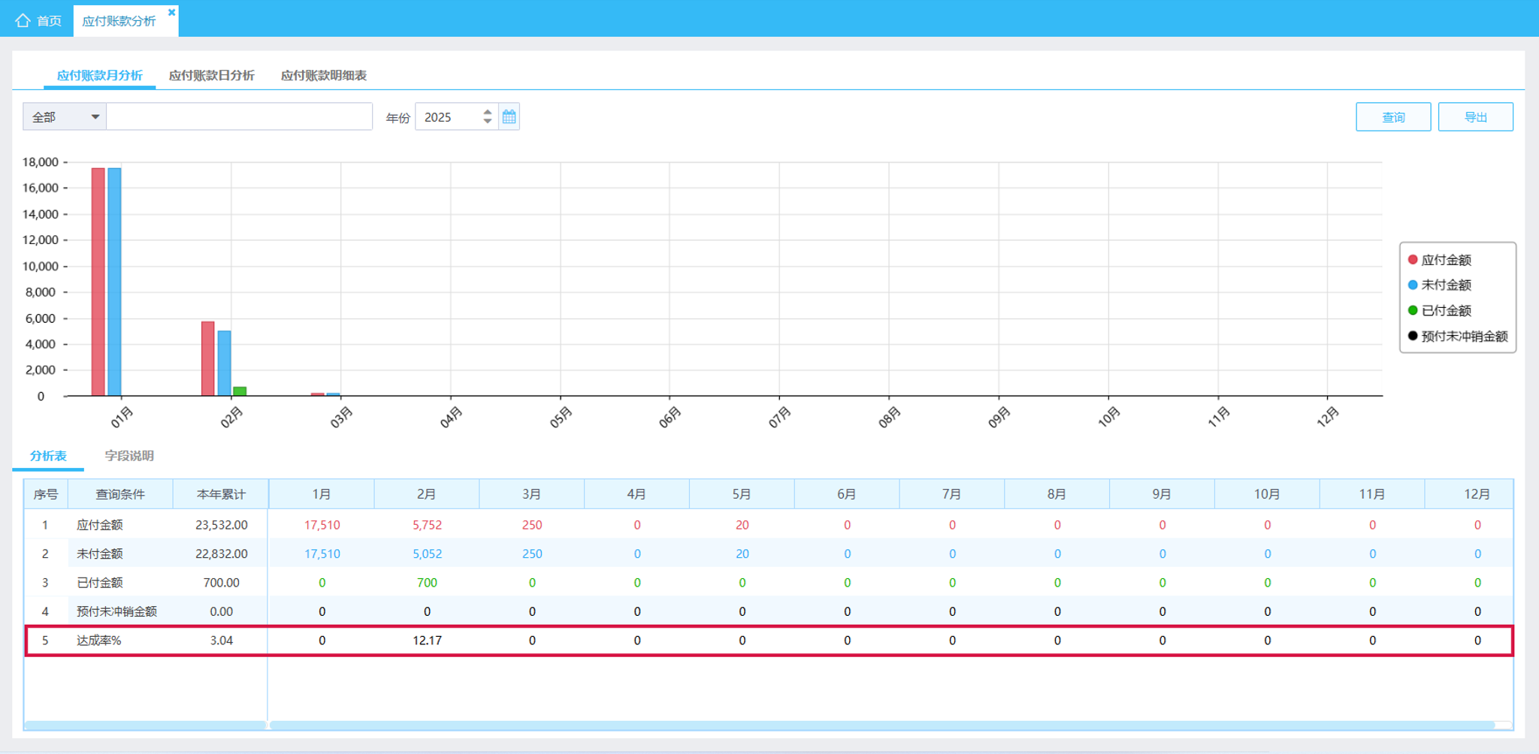Focus the empty search input beside 全部
1539x754 pixels.
point(239,116)
